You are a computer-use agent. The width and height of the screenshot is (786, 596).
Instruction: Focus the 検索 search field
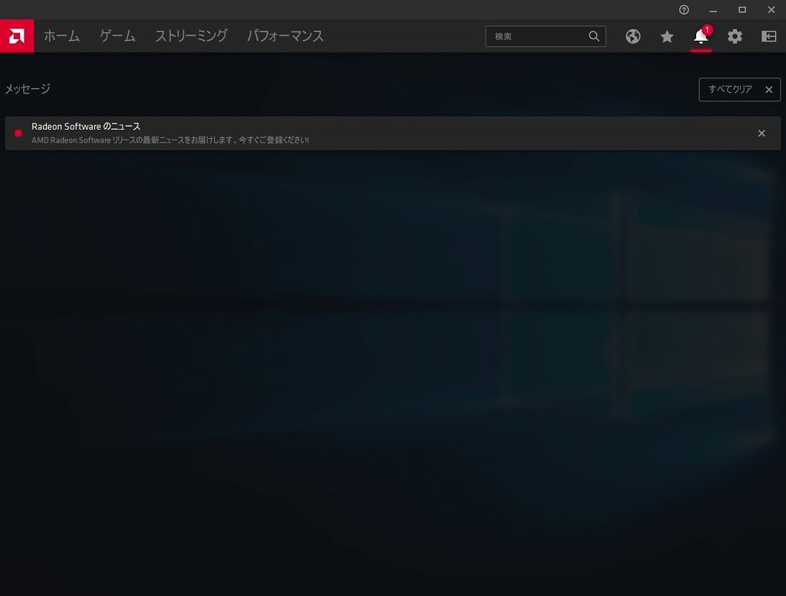pos(537,36)
